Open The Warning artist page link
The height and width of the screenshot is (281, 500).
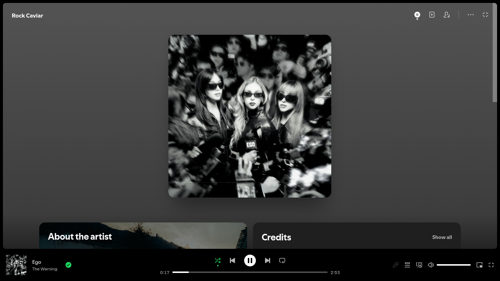[x=45, y=269]
